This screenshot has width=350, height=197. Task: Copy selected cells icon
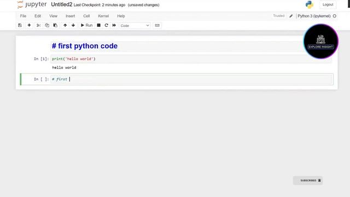47,25
